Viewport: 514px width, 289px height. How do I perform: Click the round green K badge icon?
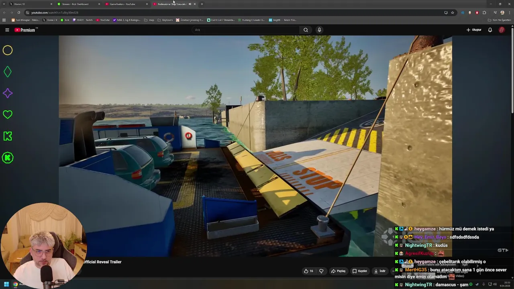[8, 158]
